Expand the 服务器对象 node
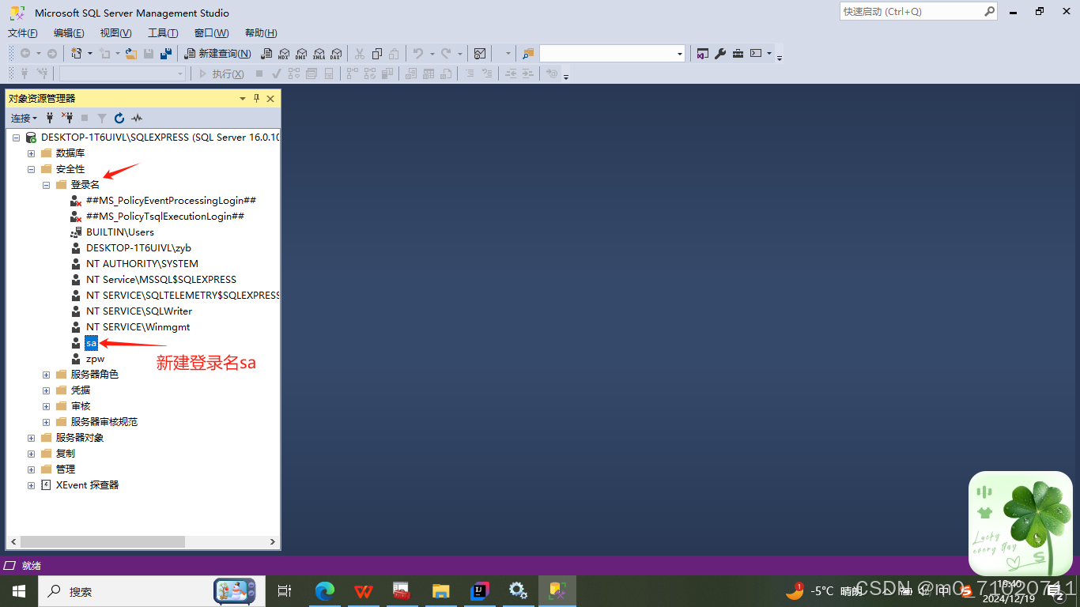The height and width of the screenshot is (607, 1080). [31, 438]
